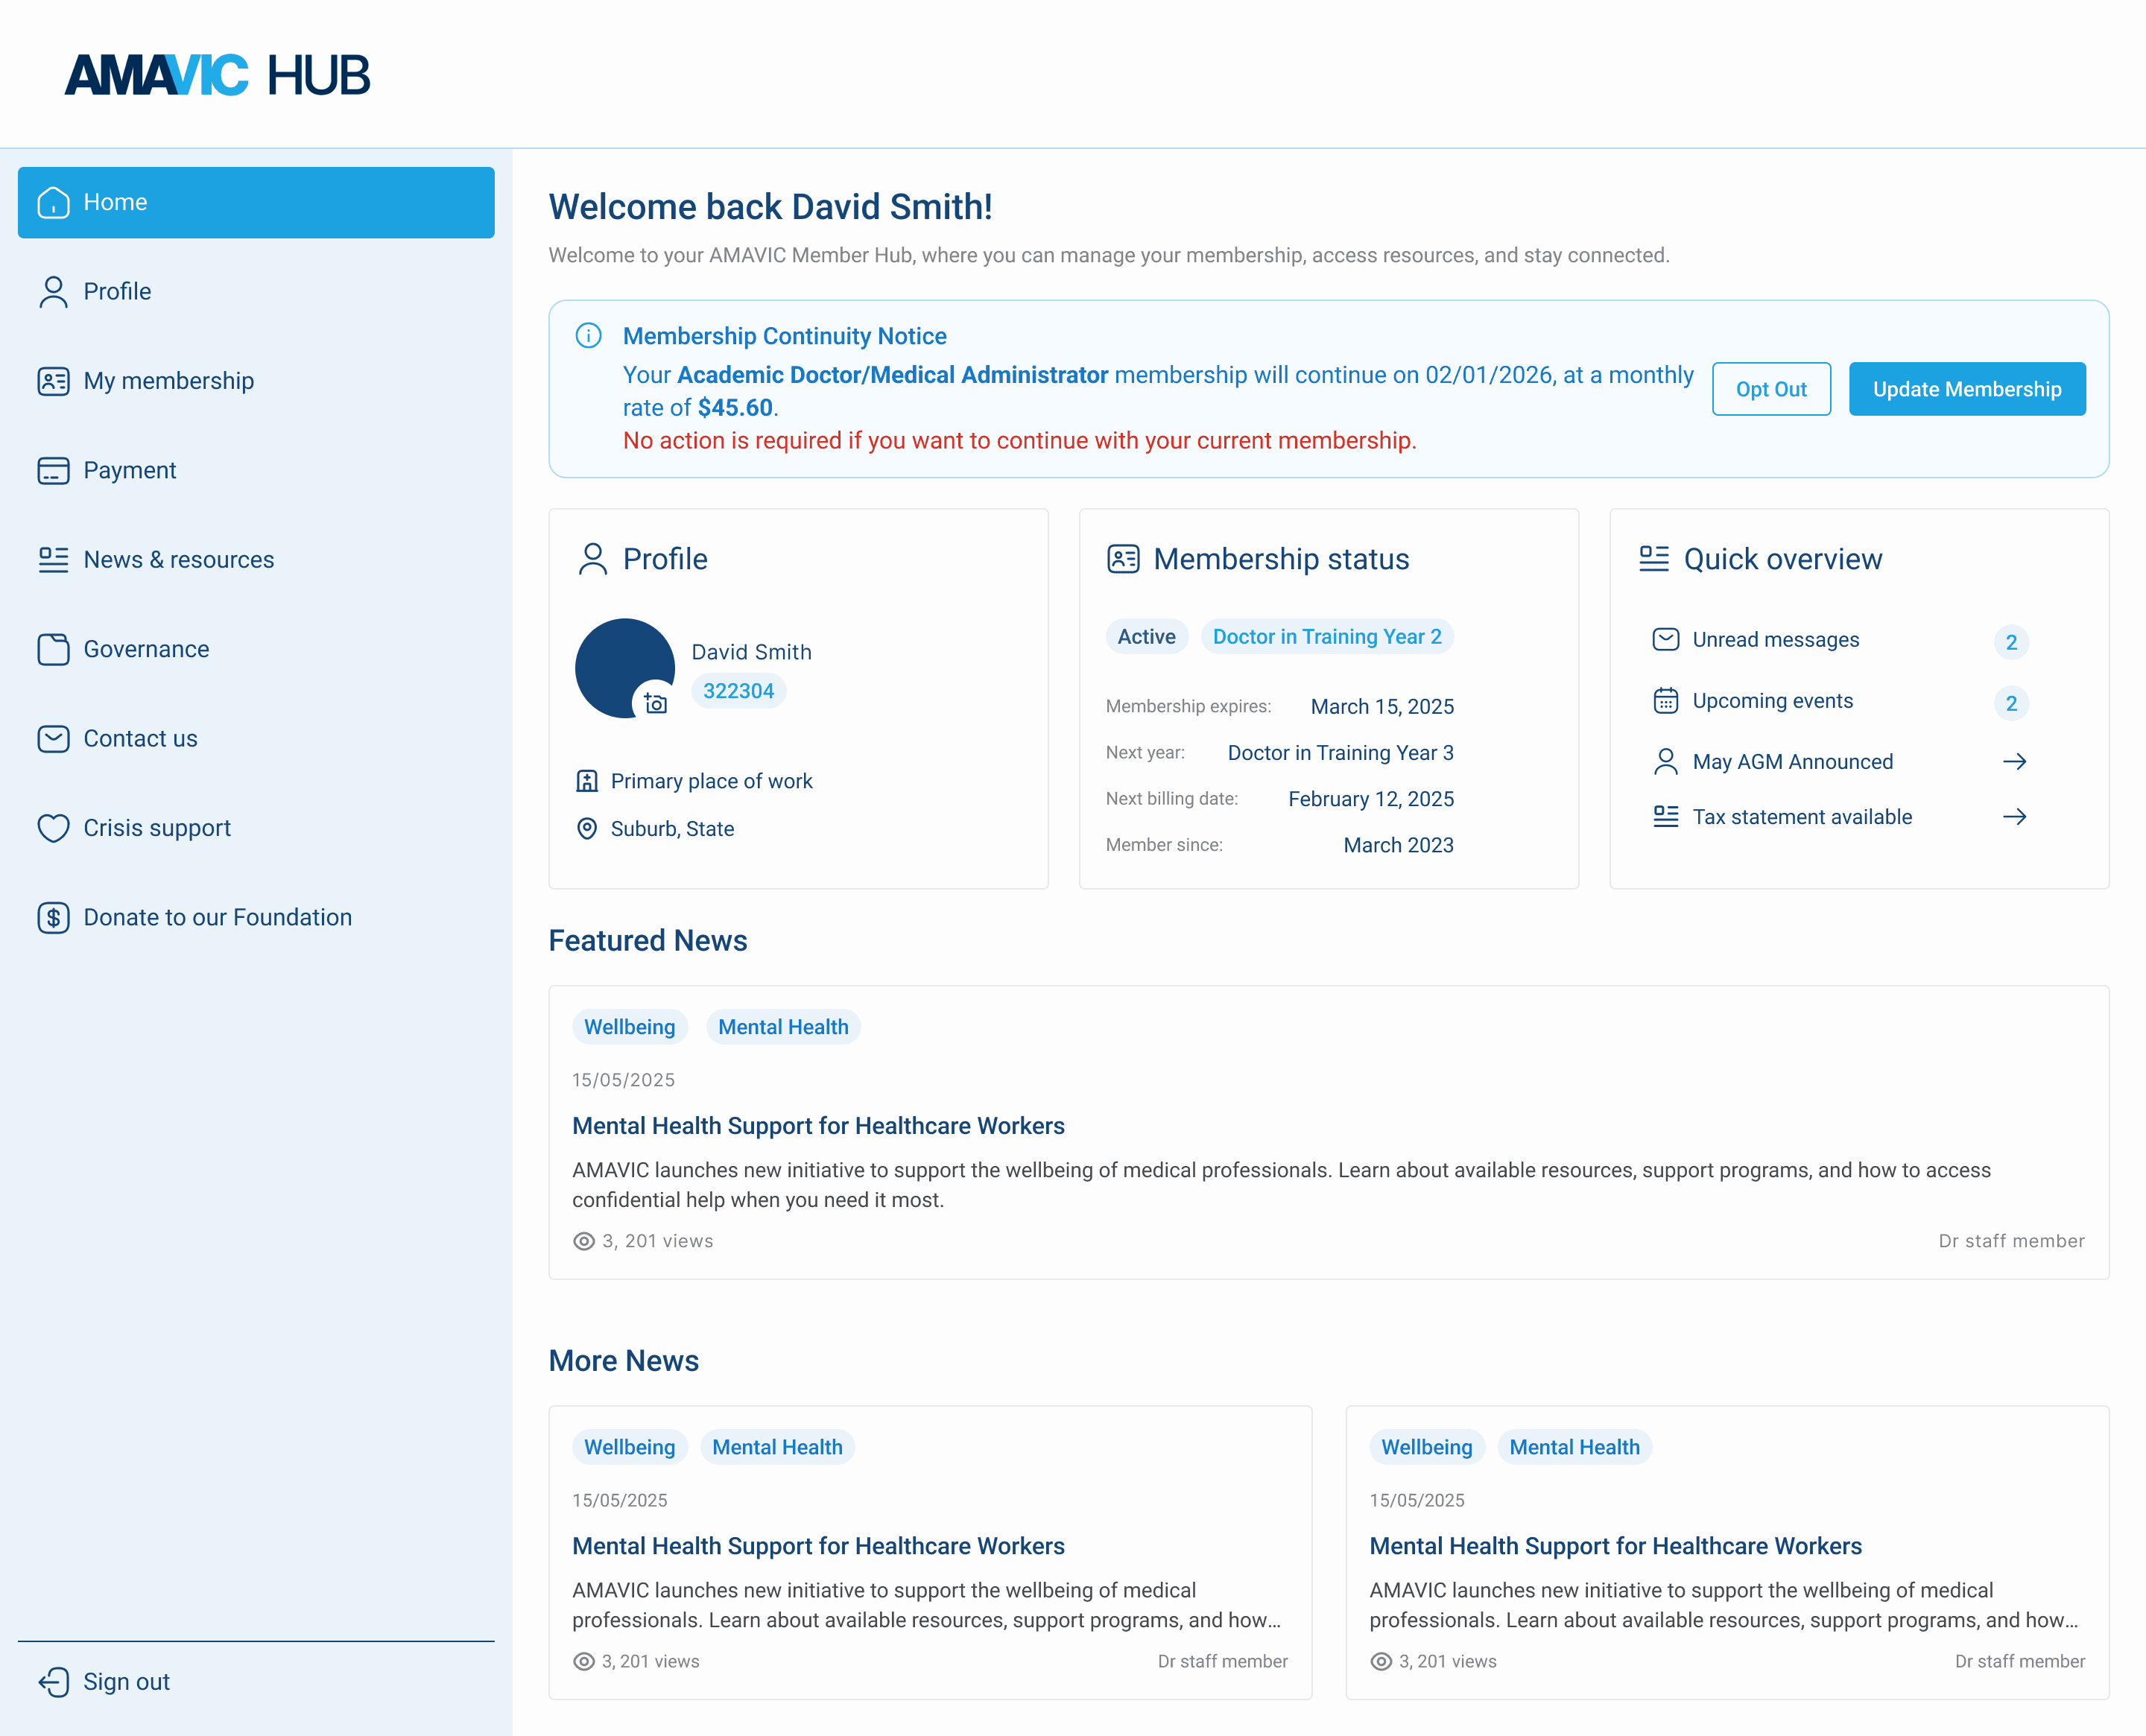Open the Featured News article title link
This screenshot has height=1736, width=2146.
coord(817,1126)
